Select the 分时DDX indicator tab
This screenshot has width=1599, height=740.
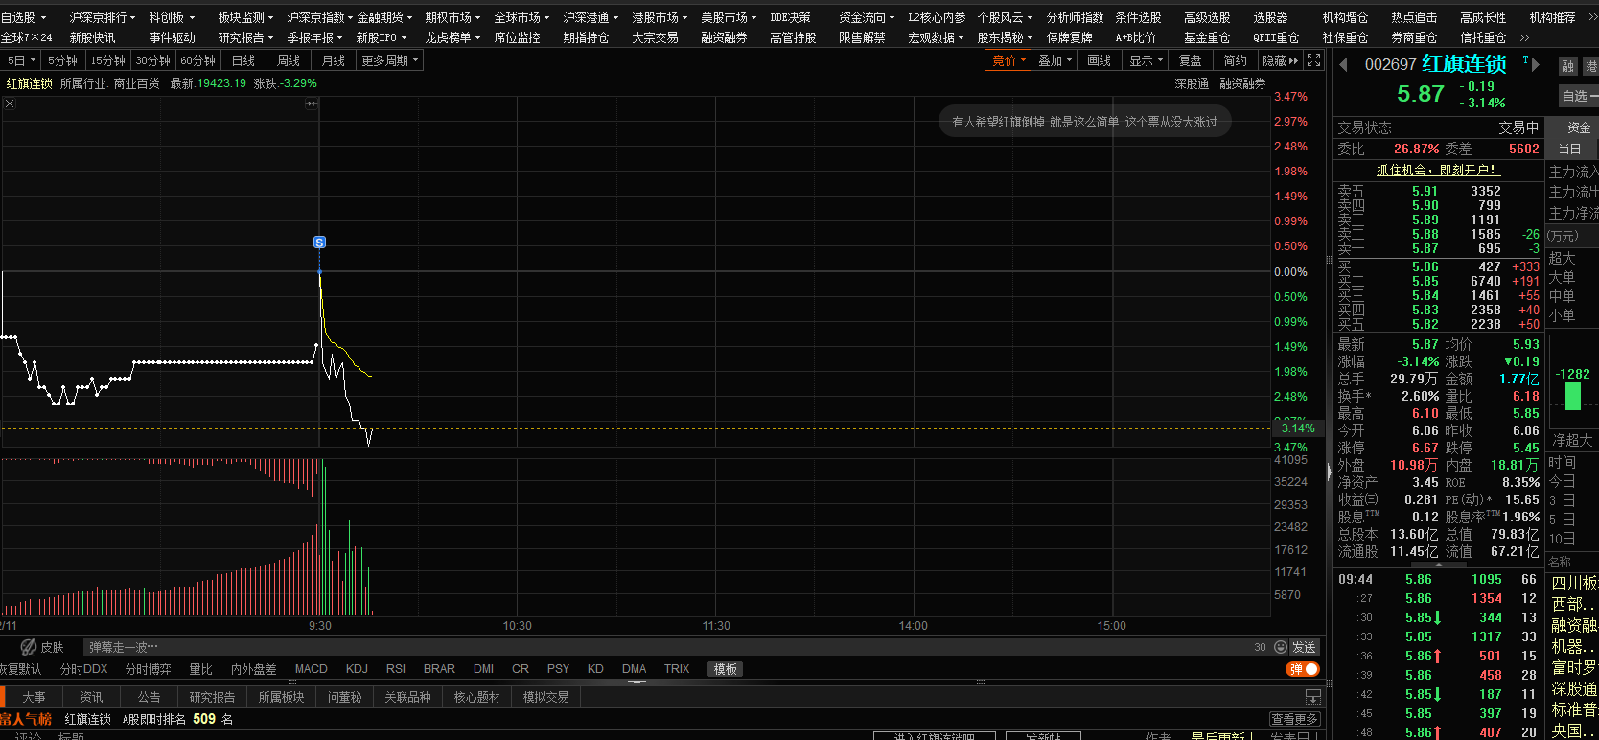[x=83, y=669]
